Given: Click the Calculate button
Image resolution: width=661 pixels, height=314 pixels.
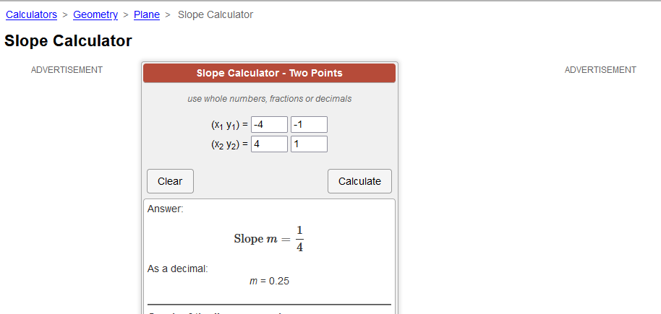Looking at the screenshot, I should point(359,181).
